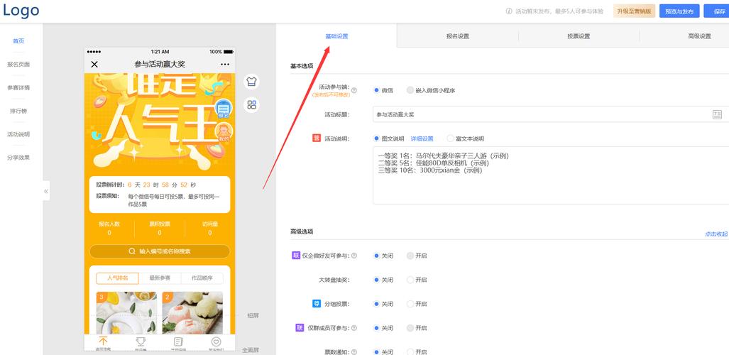Screen dimensions: 729x355
Task: Select 人气排名 tab in preview
Action: point(117,278)
